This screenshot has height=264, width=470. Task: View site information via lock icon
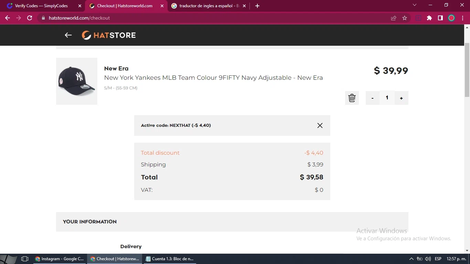pos(43,18)
